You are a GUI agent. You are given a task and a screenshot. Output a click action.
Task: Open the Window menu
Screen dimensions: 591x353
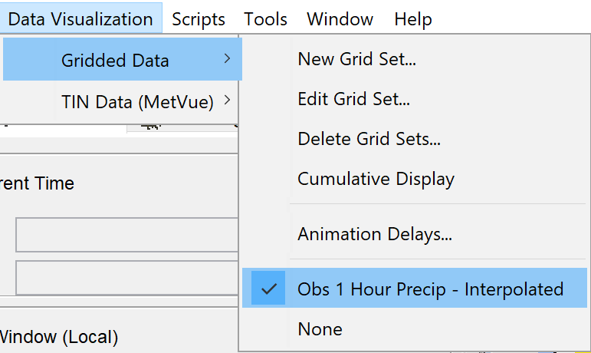[x=340, y=18]
